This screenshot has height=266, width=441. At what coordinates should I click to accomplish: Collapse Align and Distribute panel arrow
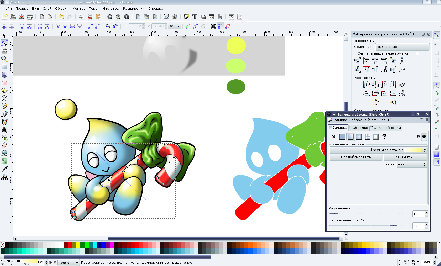pos(423,34)
